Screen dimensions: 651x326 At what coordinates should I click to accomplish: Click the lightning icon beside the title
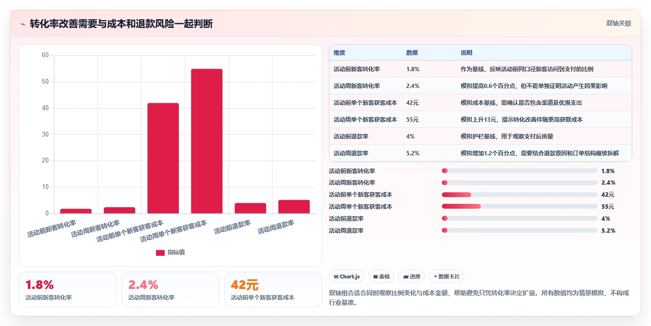23,24
